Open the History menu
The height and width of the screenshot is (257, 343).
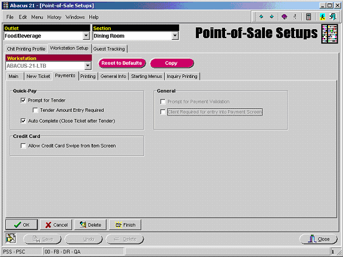coord(54,17)
